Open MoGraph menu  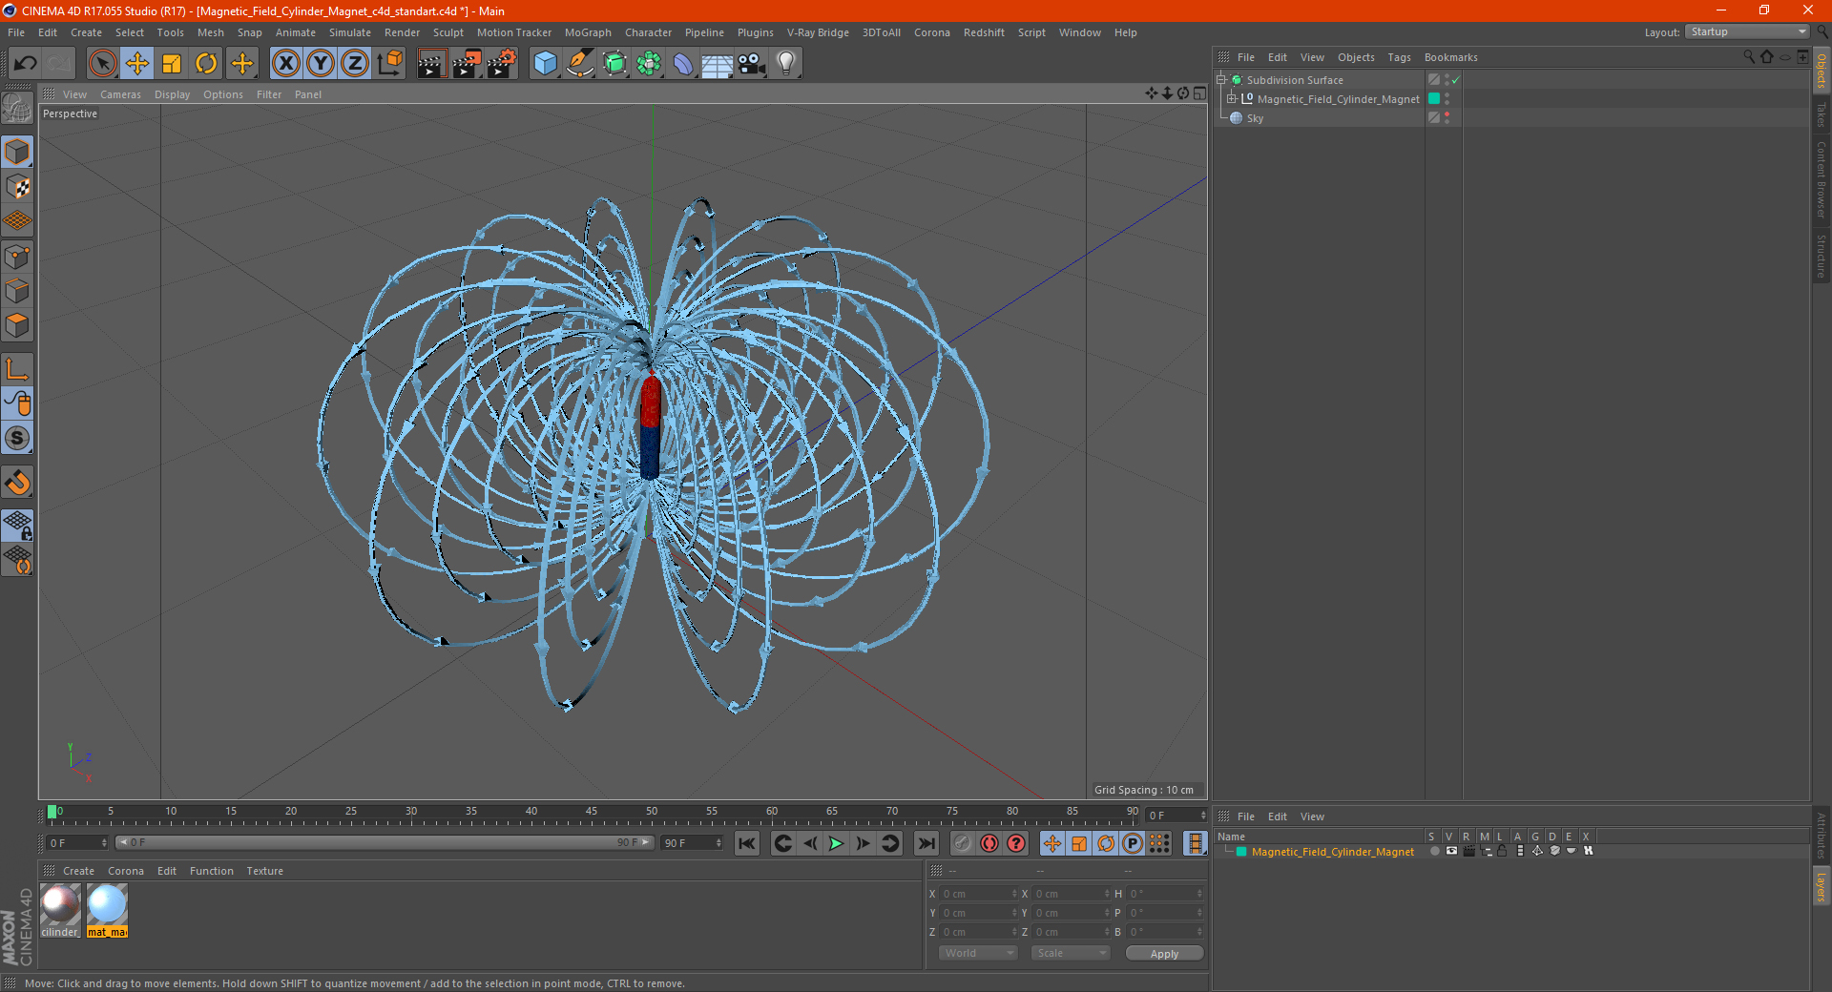[x=588, y=32]
